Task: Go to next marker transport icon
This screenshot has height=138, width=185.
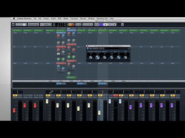Action: tap(98, 25)
